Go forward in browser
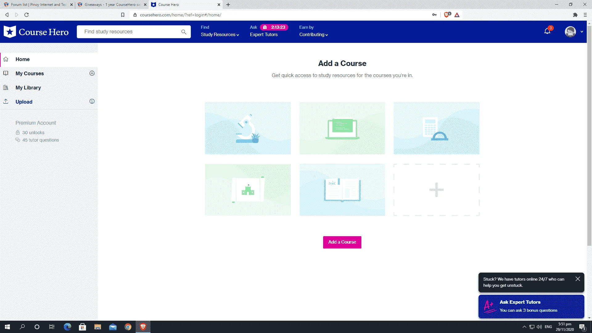This screenshot has height=333, width=592. (17, 15)
